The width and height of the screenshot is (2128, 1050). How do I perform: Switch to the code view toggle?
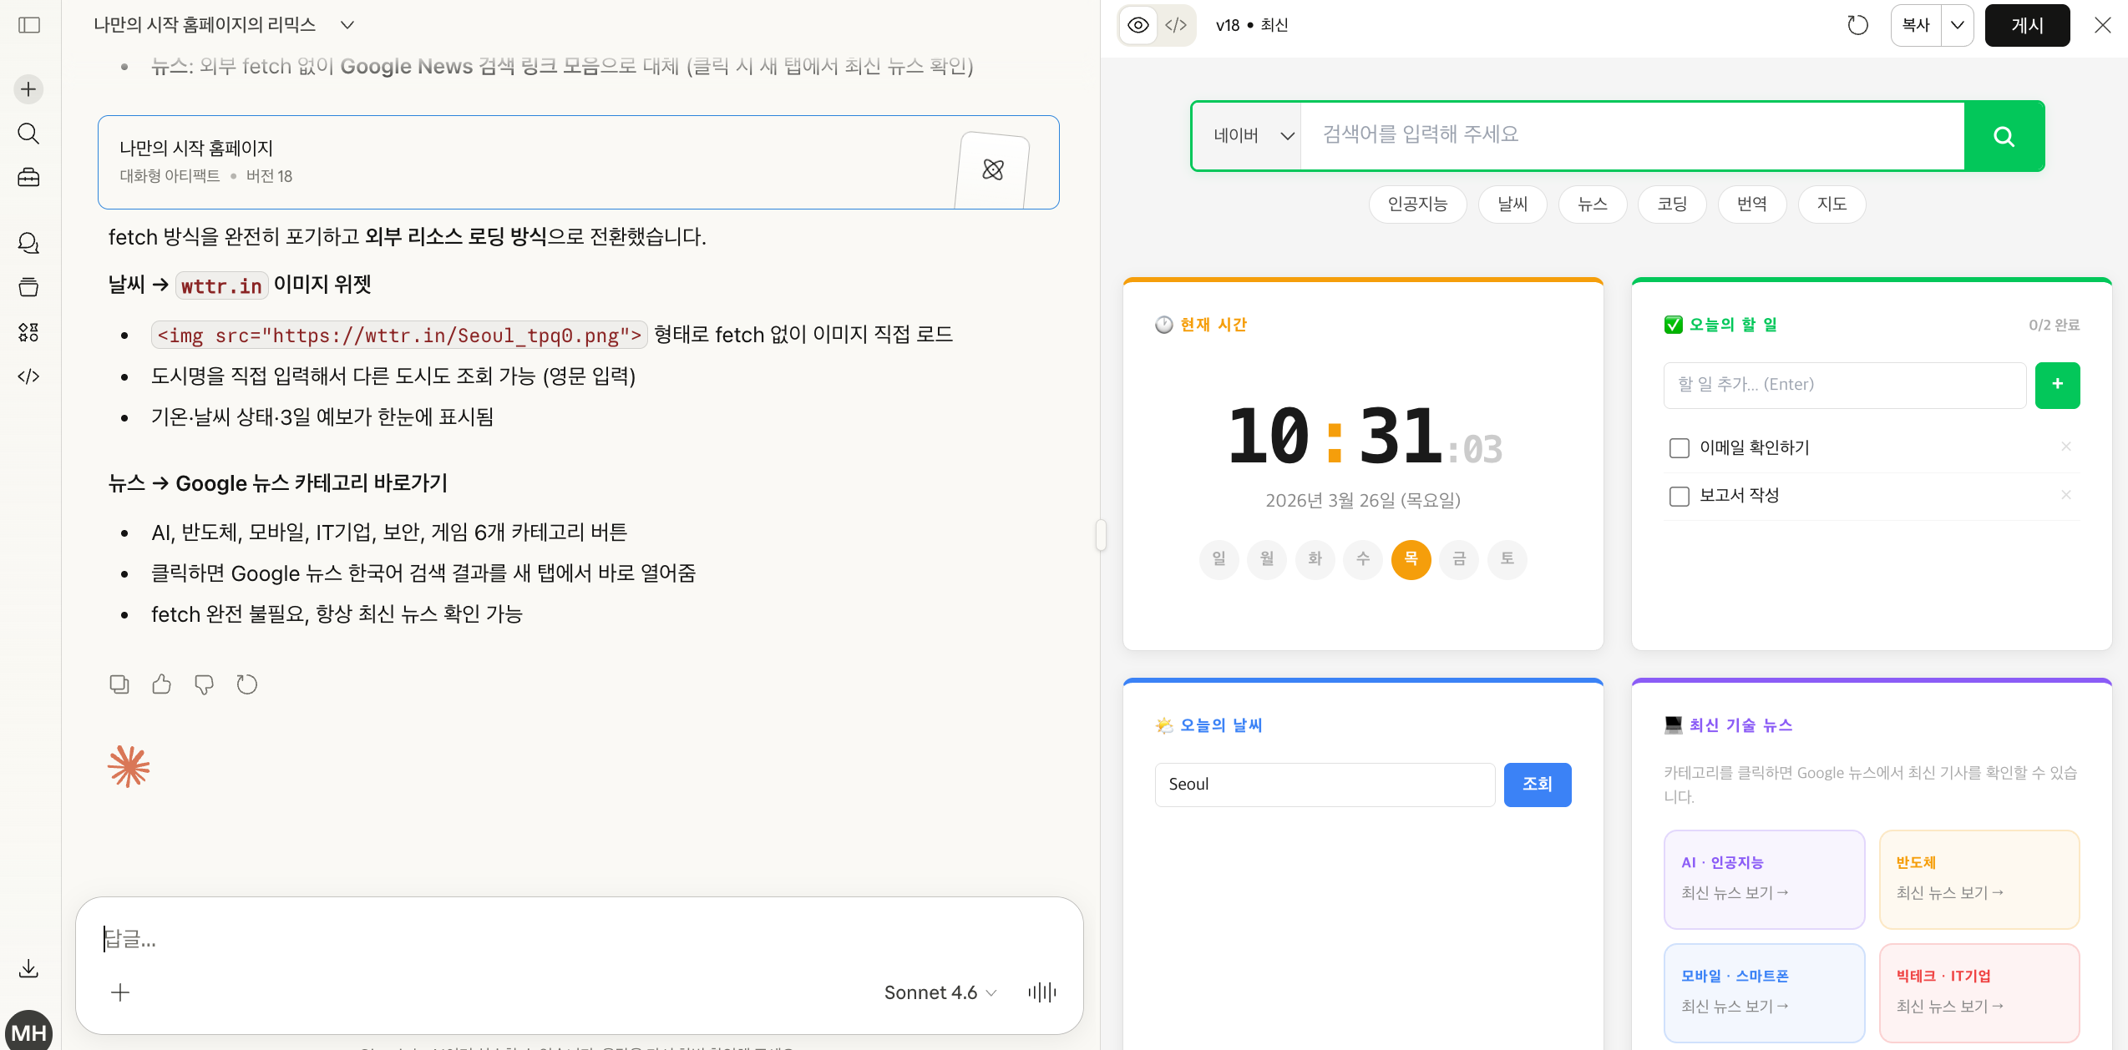pos(1176,25)
